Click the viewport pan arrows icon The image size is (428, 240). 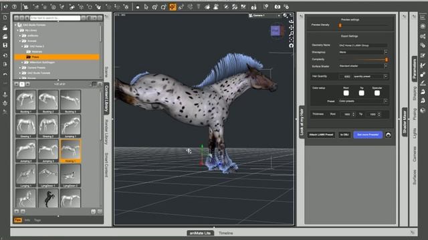292,27
